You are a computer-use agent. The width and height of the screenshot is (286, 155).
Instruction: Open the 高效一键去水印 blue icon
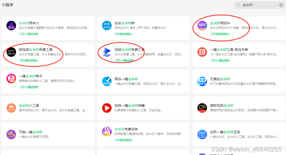pos(107,81)
